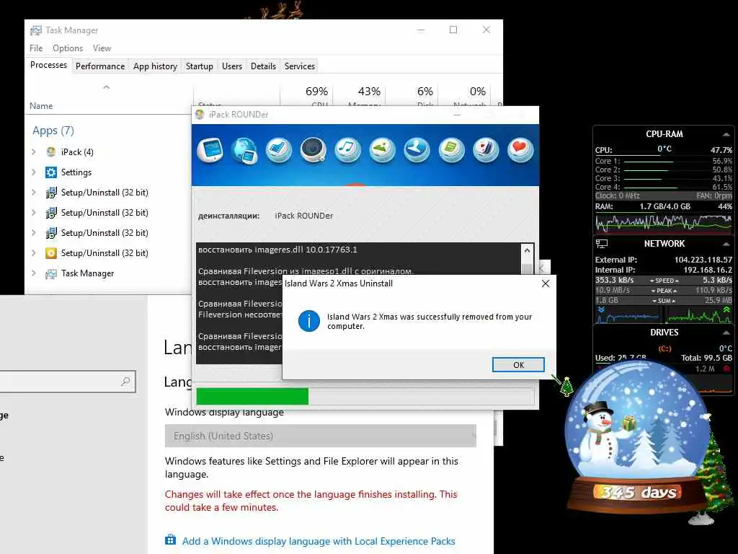Click the computer monitor icon in iPack banner
The height and width of the screenshot is (554, 738).
coord(210,150)
